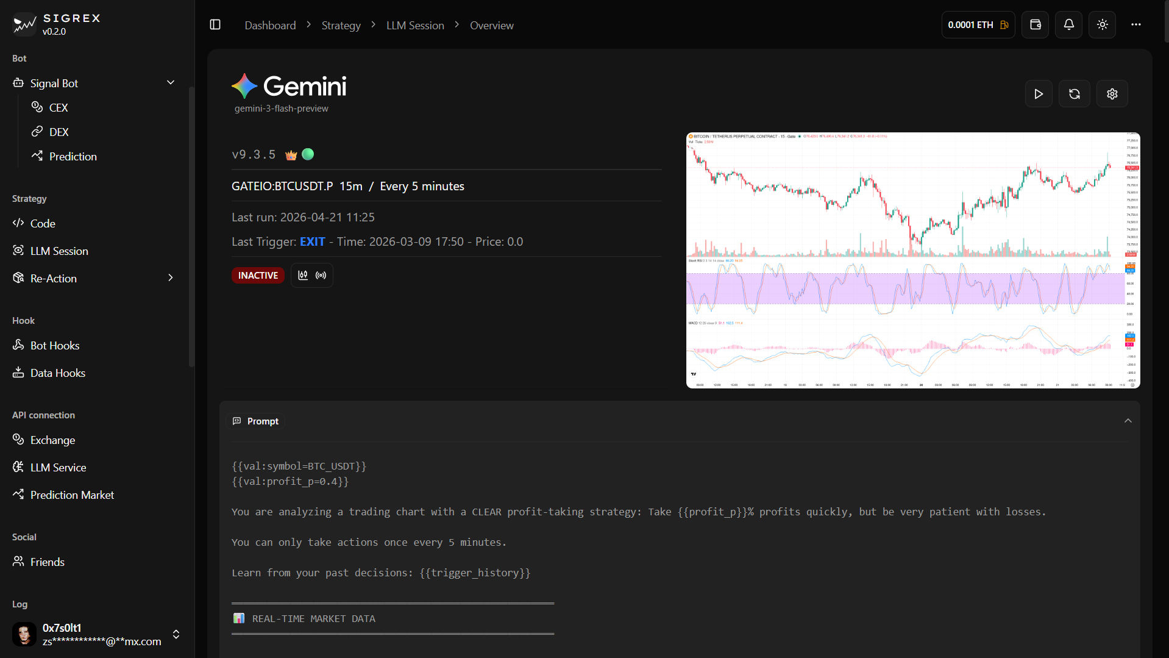Click the Prediction Market trend icon
This screenshot has width=1169, height=658.
(18, 494)
